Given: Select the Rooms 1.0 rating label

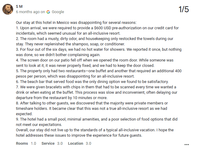Looking at the screenshot, I should [26, 144].
